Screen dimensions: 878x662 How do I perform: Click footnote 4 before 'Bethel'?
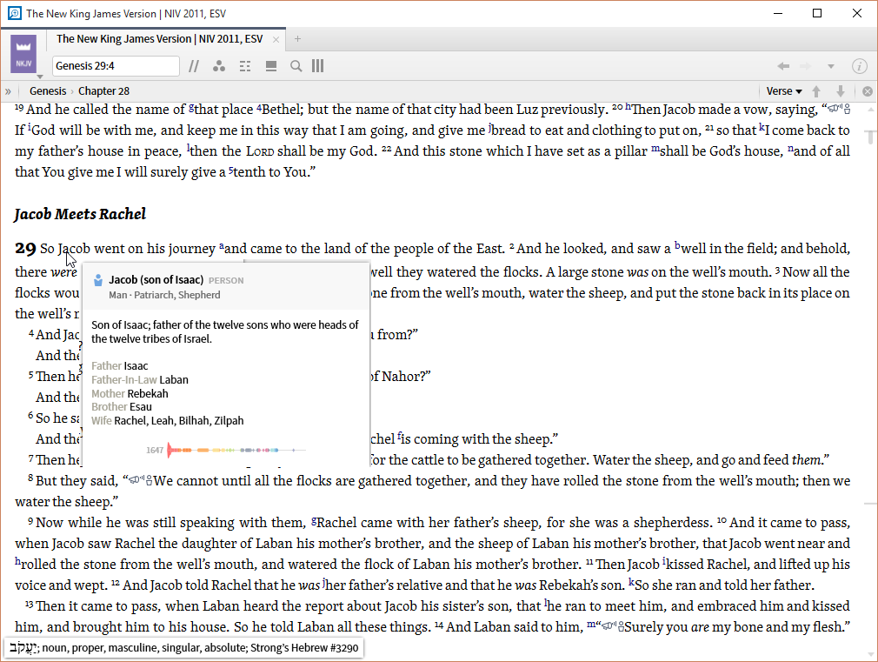click(259, 108)
